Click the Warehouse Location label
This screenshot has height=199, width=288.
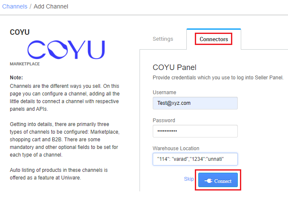[176, 149]
